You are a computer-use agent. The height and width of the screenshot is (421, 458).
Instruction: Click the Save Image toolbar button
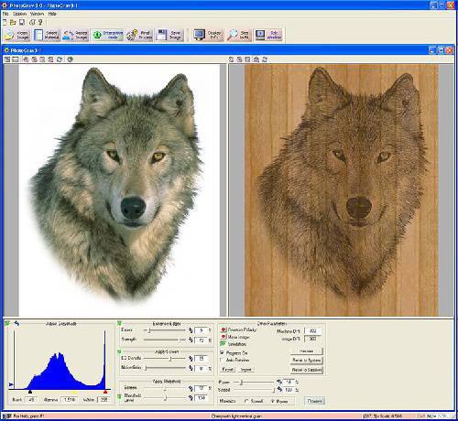(169, 35)
